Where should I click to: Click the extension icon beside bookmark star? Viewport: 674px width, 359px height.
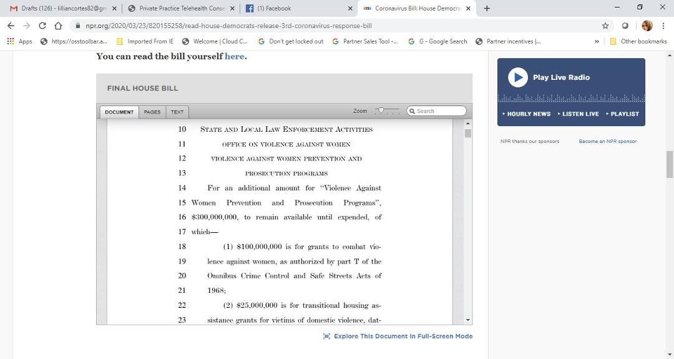[x=625, y=26]
